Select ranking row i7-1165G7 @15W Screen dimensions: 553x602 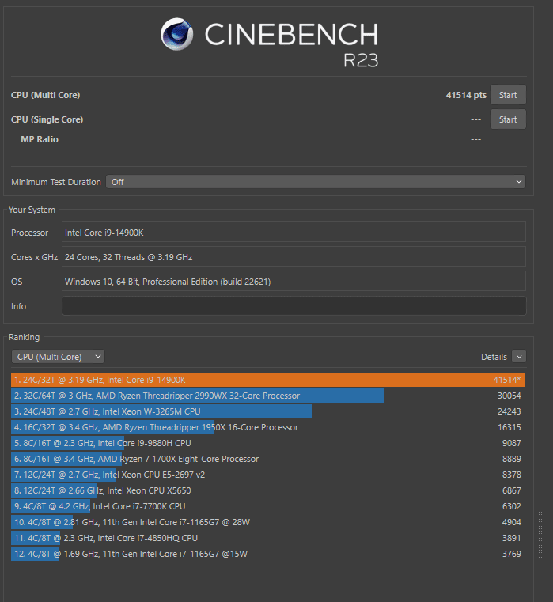click(268, 554)
